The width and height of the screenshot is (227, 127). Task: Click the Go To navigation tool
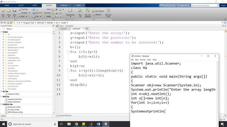pos(36,13)
